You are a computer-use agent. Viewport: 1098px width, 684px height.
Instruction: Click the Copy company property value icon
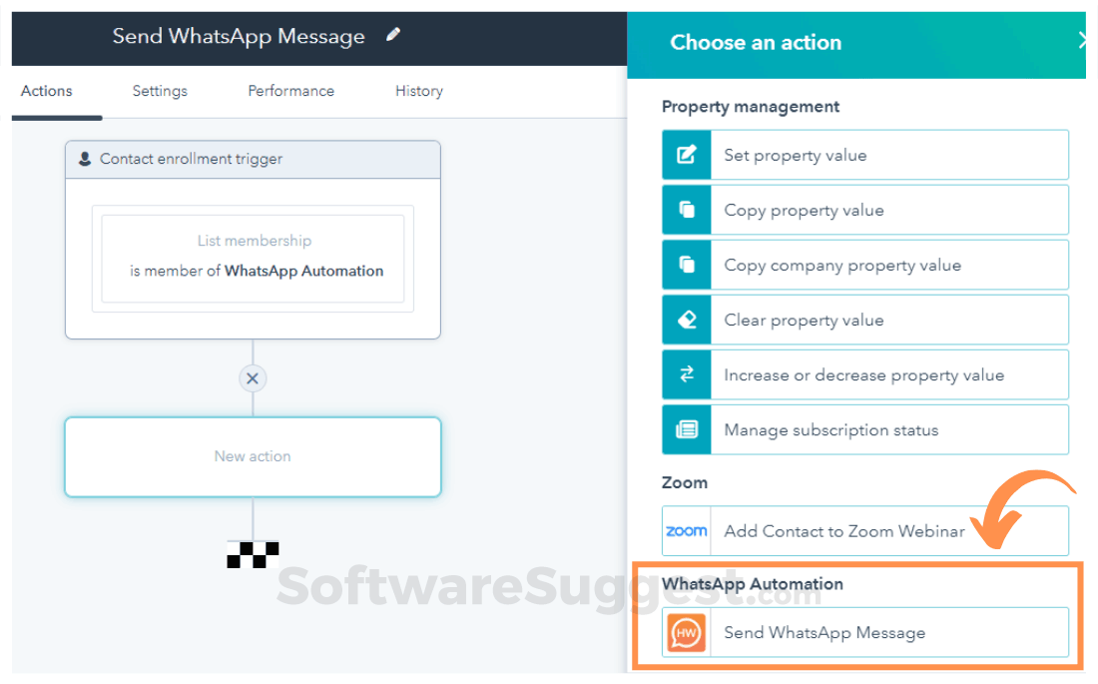pyautogui.click(x=686, y=265)
